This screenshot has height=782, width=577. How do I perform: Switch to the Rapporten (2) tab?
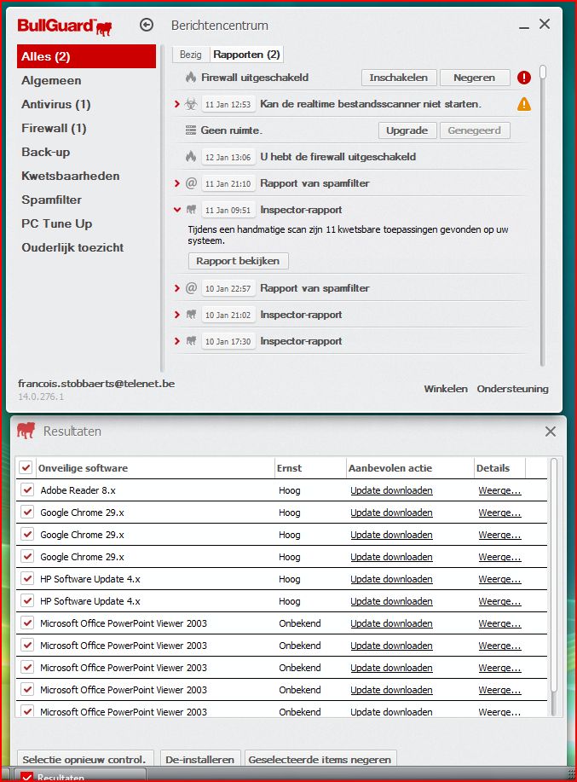246,55
